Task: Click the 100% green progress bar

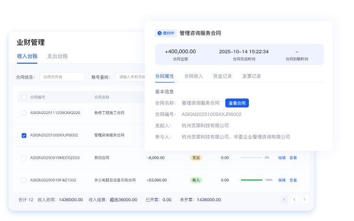Action: (252, 180)
